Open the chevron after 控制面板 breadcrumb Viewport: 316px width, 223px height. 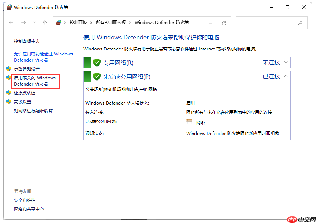pyautogui.click(x=91, y=23)
